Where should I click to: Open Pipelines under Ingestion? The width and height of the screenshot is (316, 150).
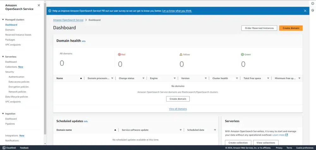[10, 124]
